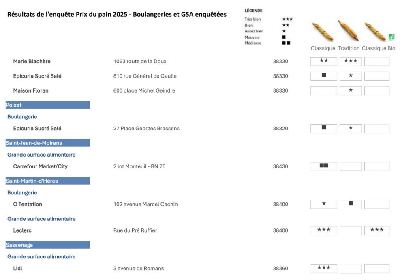This screenshot has height=280, width=415.
Task: Select the empty Classique box for Maison Floran
Action: click(x=324, y=90)
